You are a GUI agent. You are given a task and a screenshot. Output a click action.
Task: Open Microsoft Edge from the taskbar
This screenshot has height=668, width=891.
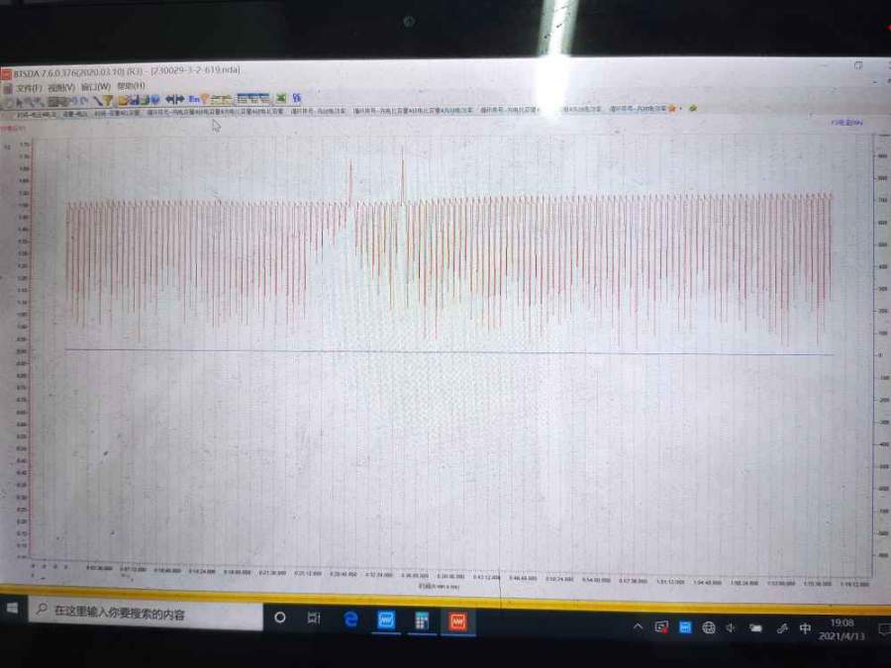pyautogui.click(x=351, y=619)
